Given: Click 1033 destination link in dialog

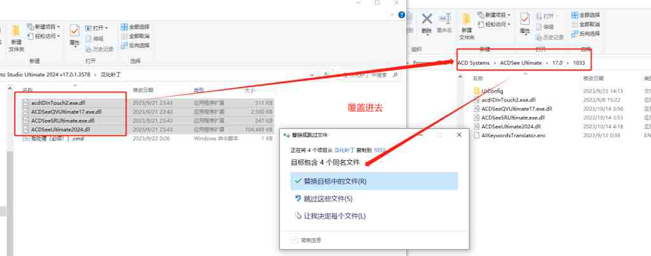Looking at the screenshot, I should 380,150.
